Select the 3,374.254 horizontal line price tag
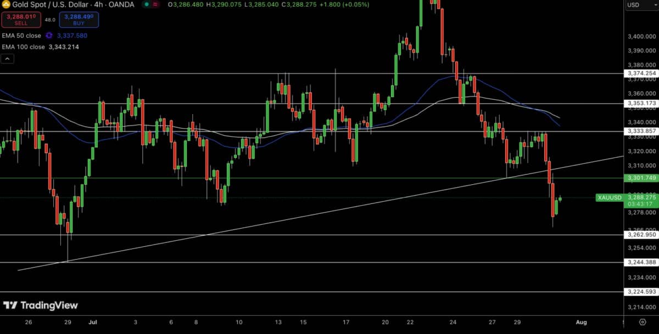 coord(641,73)
